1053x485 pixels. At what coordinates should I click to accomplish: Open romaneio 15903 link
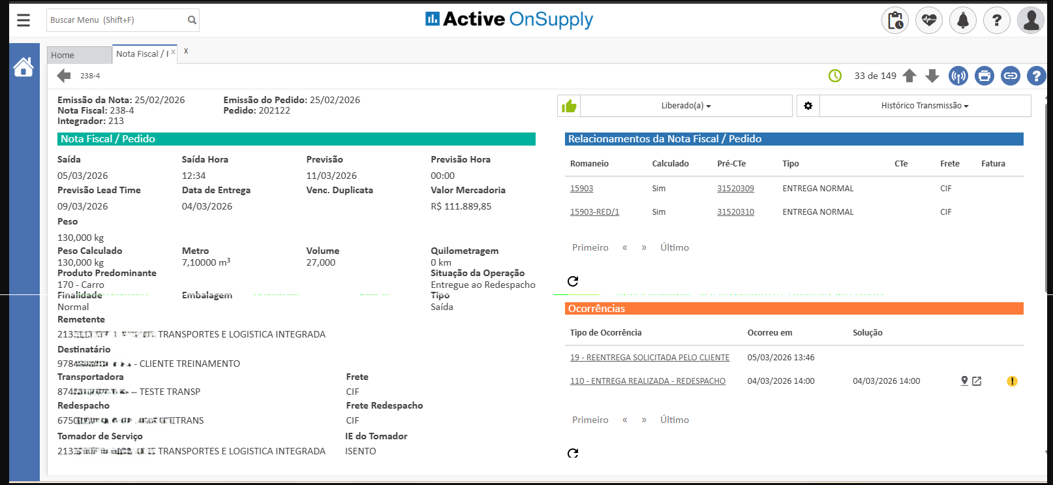(x=581, y=189)
